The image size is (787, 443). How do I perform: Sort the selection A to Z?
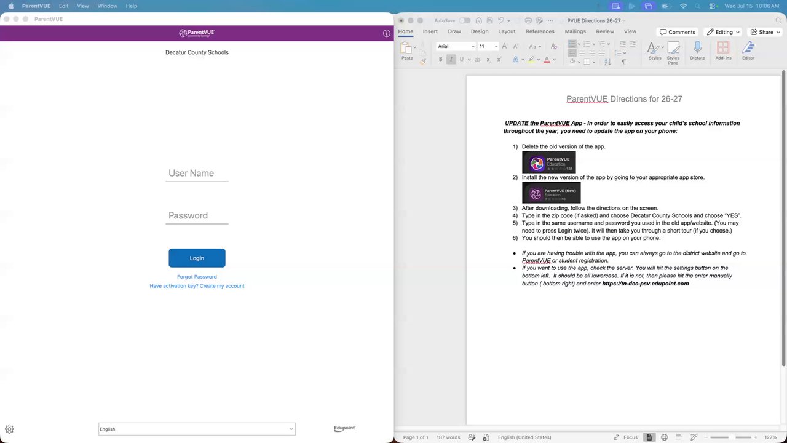[607, 62]
